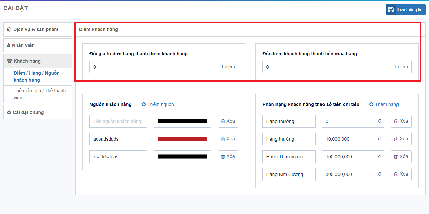Click the plus icon beside Thêm hạng

pyautogui.click(x=371, y=104)
